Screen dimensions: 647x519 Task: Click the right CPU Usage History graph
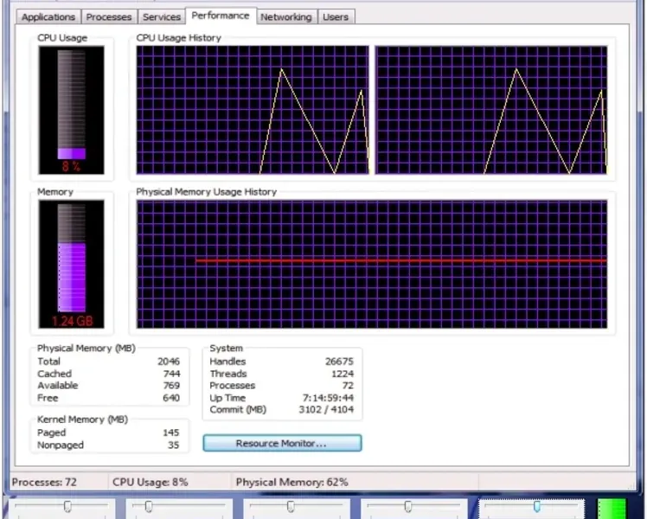pos(490,110)
